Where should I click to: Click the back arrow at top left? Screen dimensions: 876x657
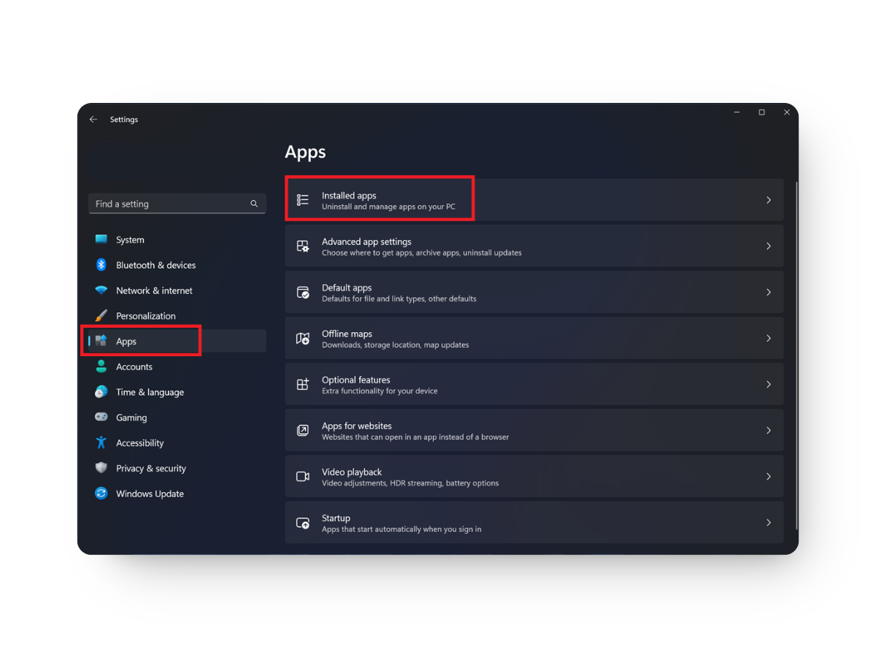(x=93, y=119)
